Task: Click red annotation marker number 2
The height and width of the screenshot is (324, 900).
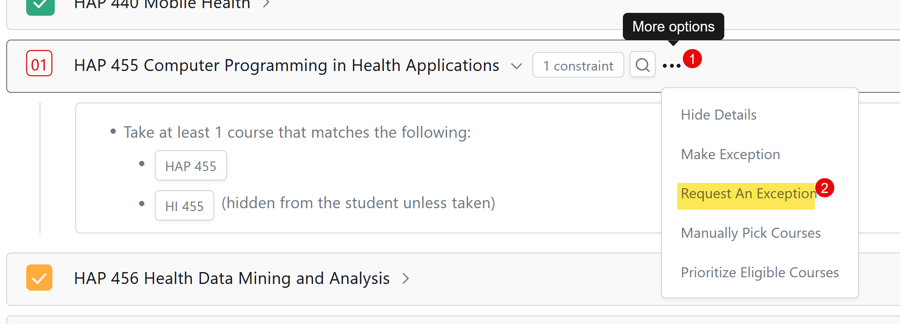Action: [x=824, y=188]
